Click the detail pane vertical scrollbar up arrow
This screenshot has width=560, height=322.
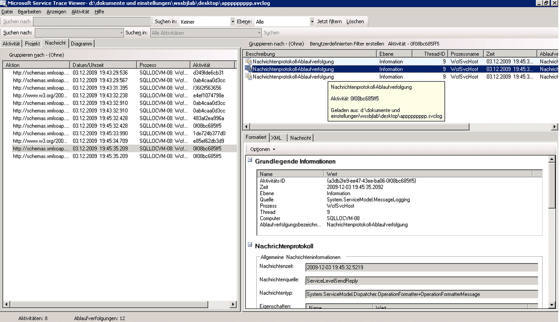552,159
